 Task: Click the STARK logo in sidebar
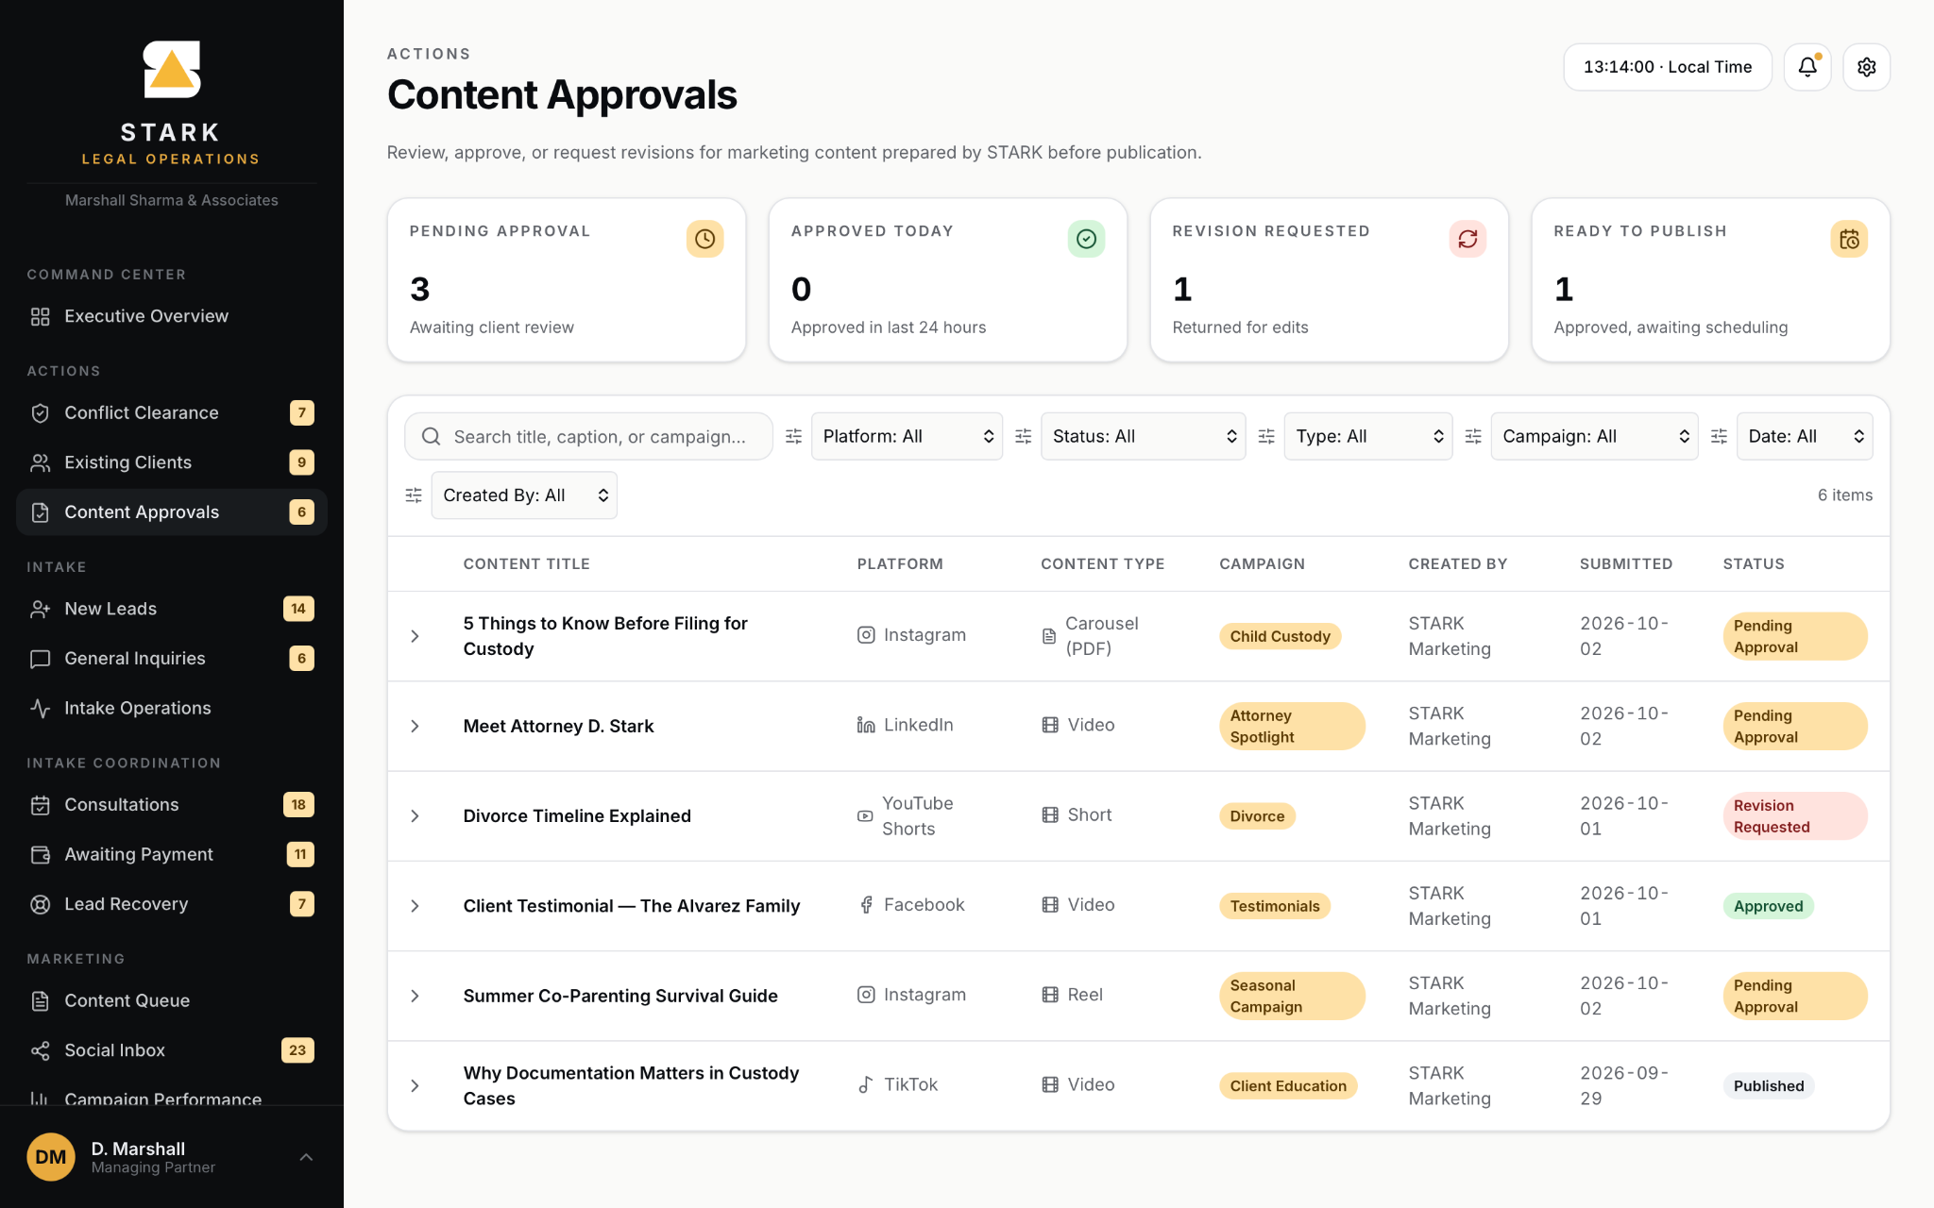click(172, 69)
